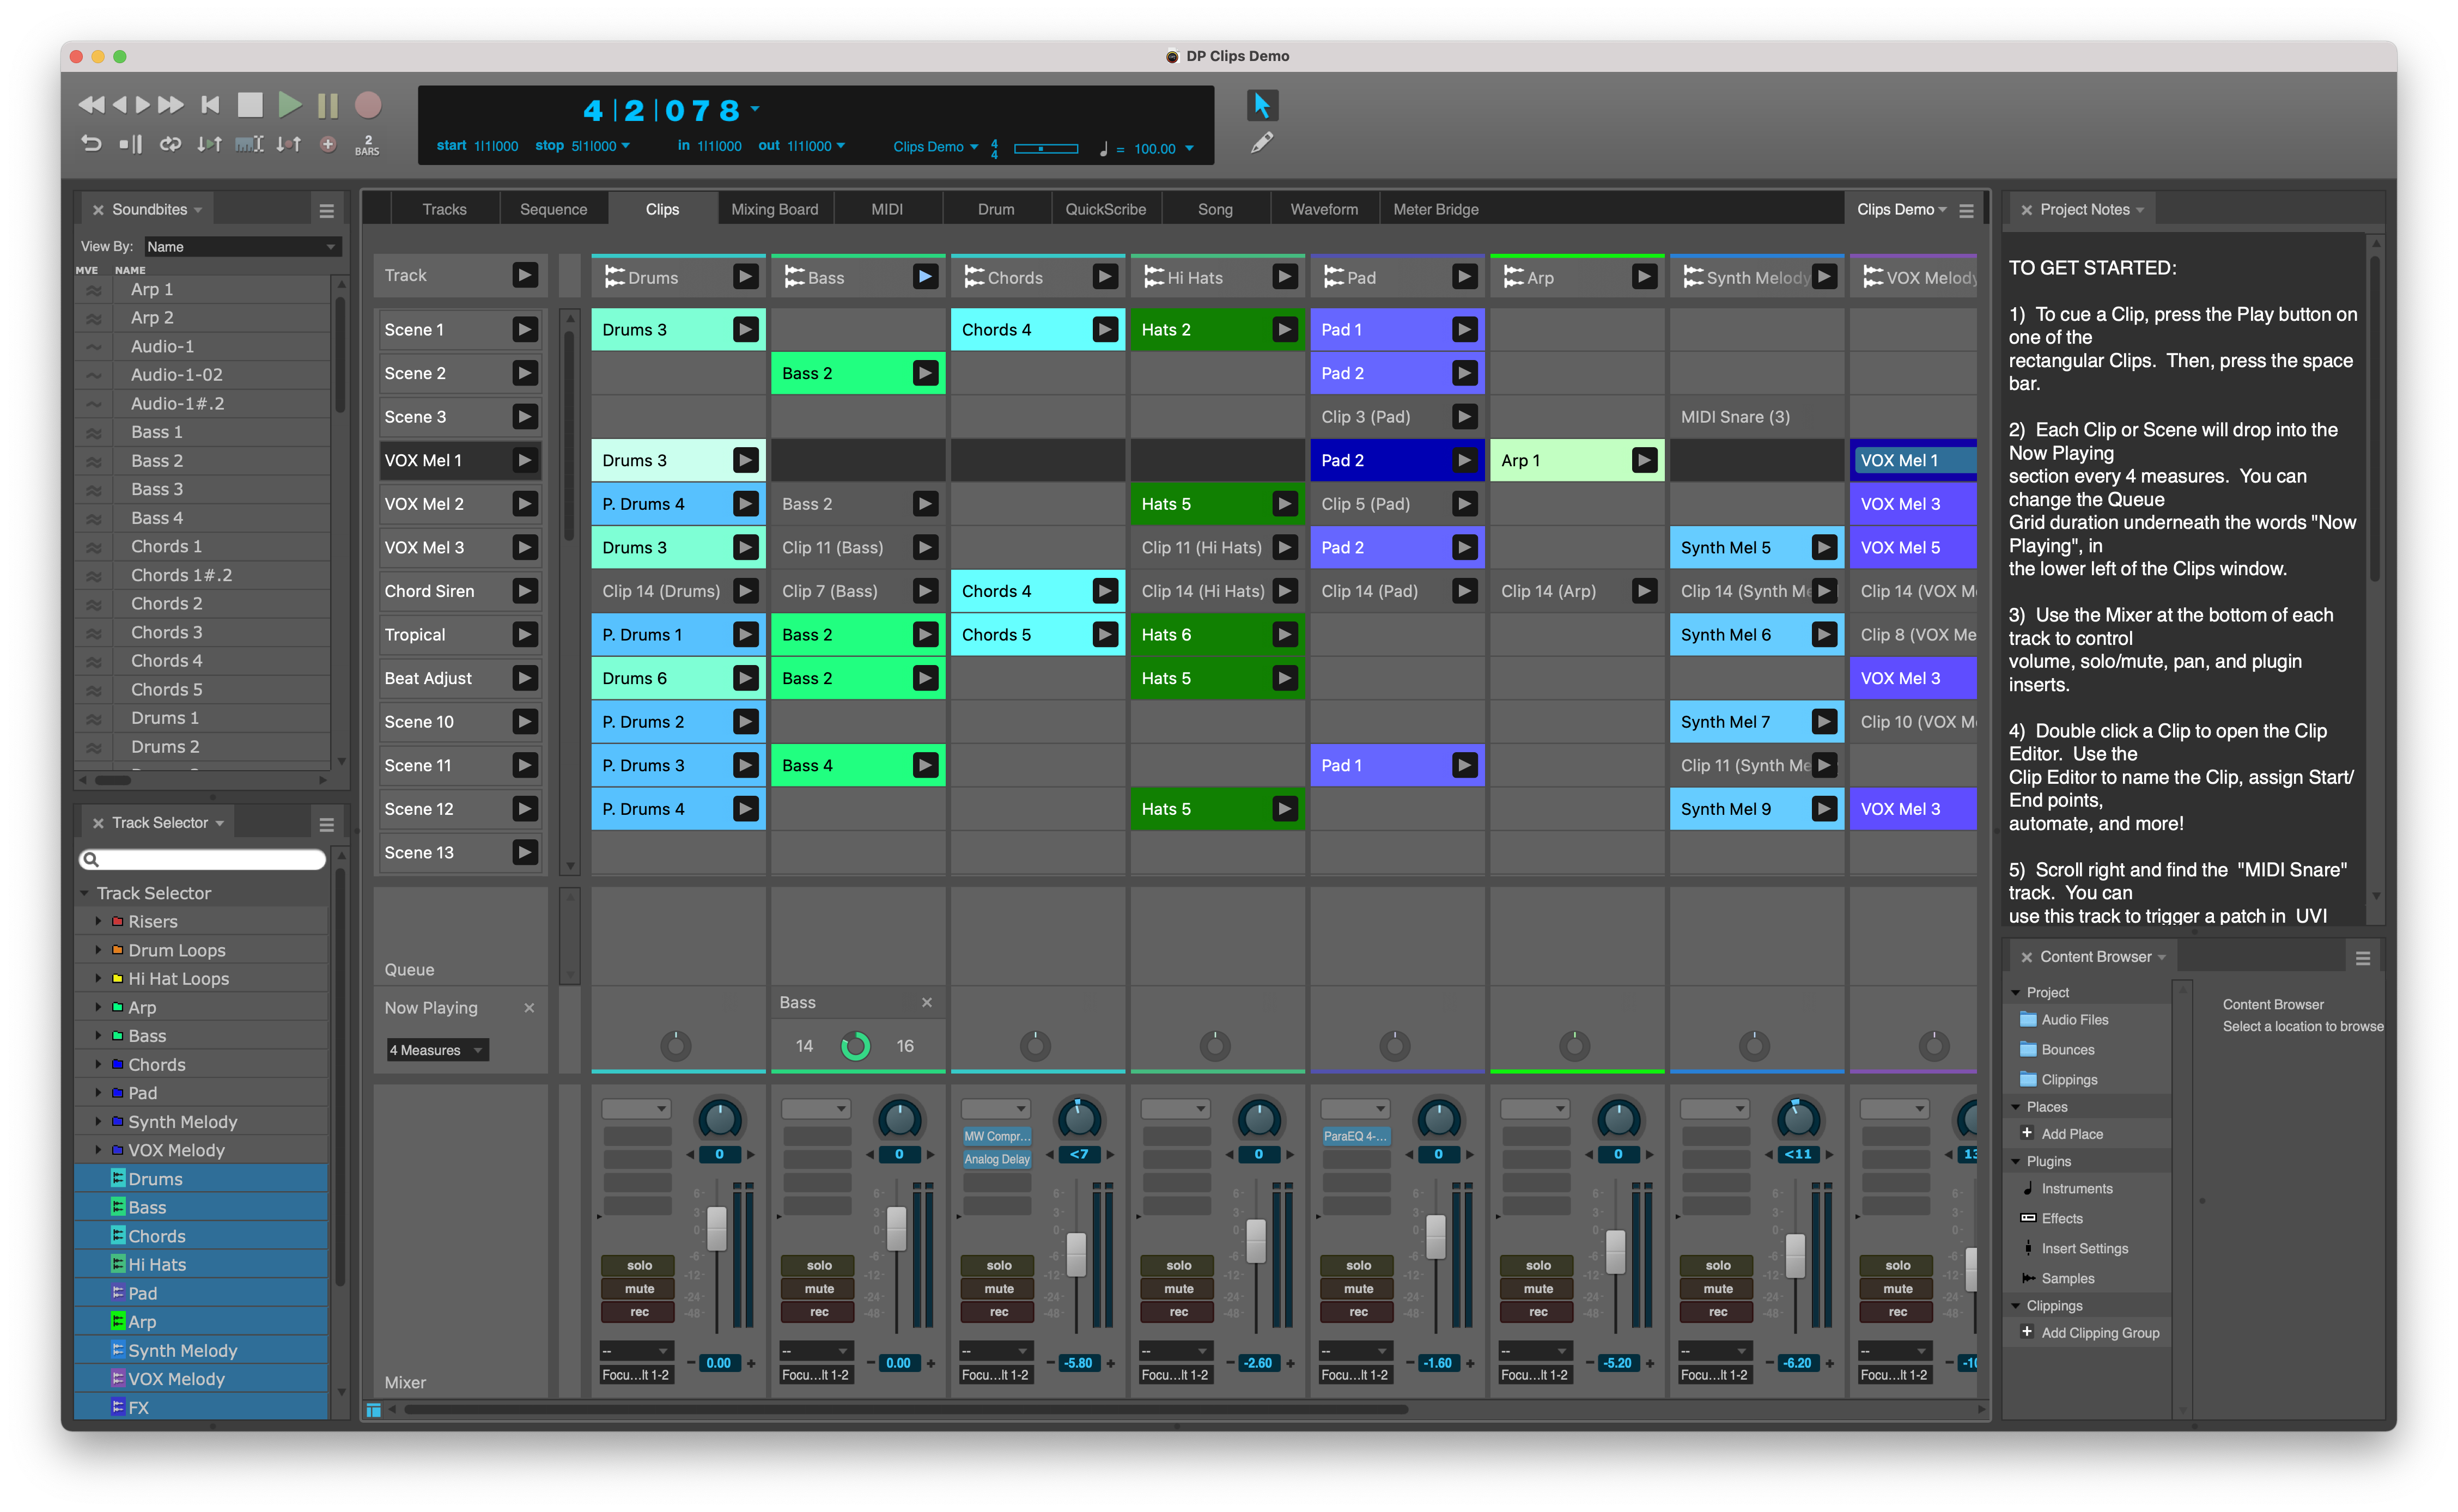This screenshot has height=1512, width=2458.
Task: Open the QuickScribe tab
Action: pos(1105,209)
